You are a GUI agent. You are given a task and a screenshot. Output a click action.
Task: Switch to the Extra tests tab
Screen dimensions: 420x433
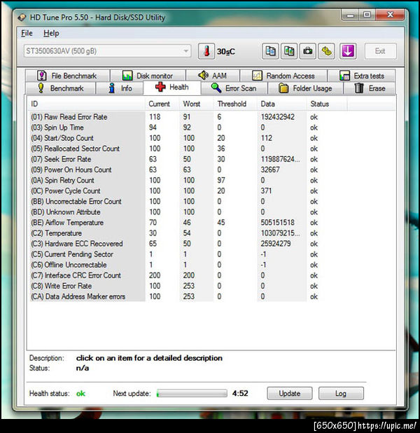point(361,76)
